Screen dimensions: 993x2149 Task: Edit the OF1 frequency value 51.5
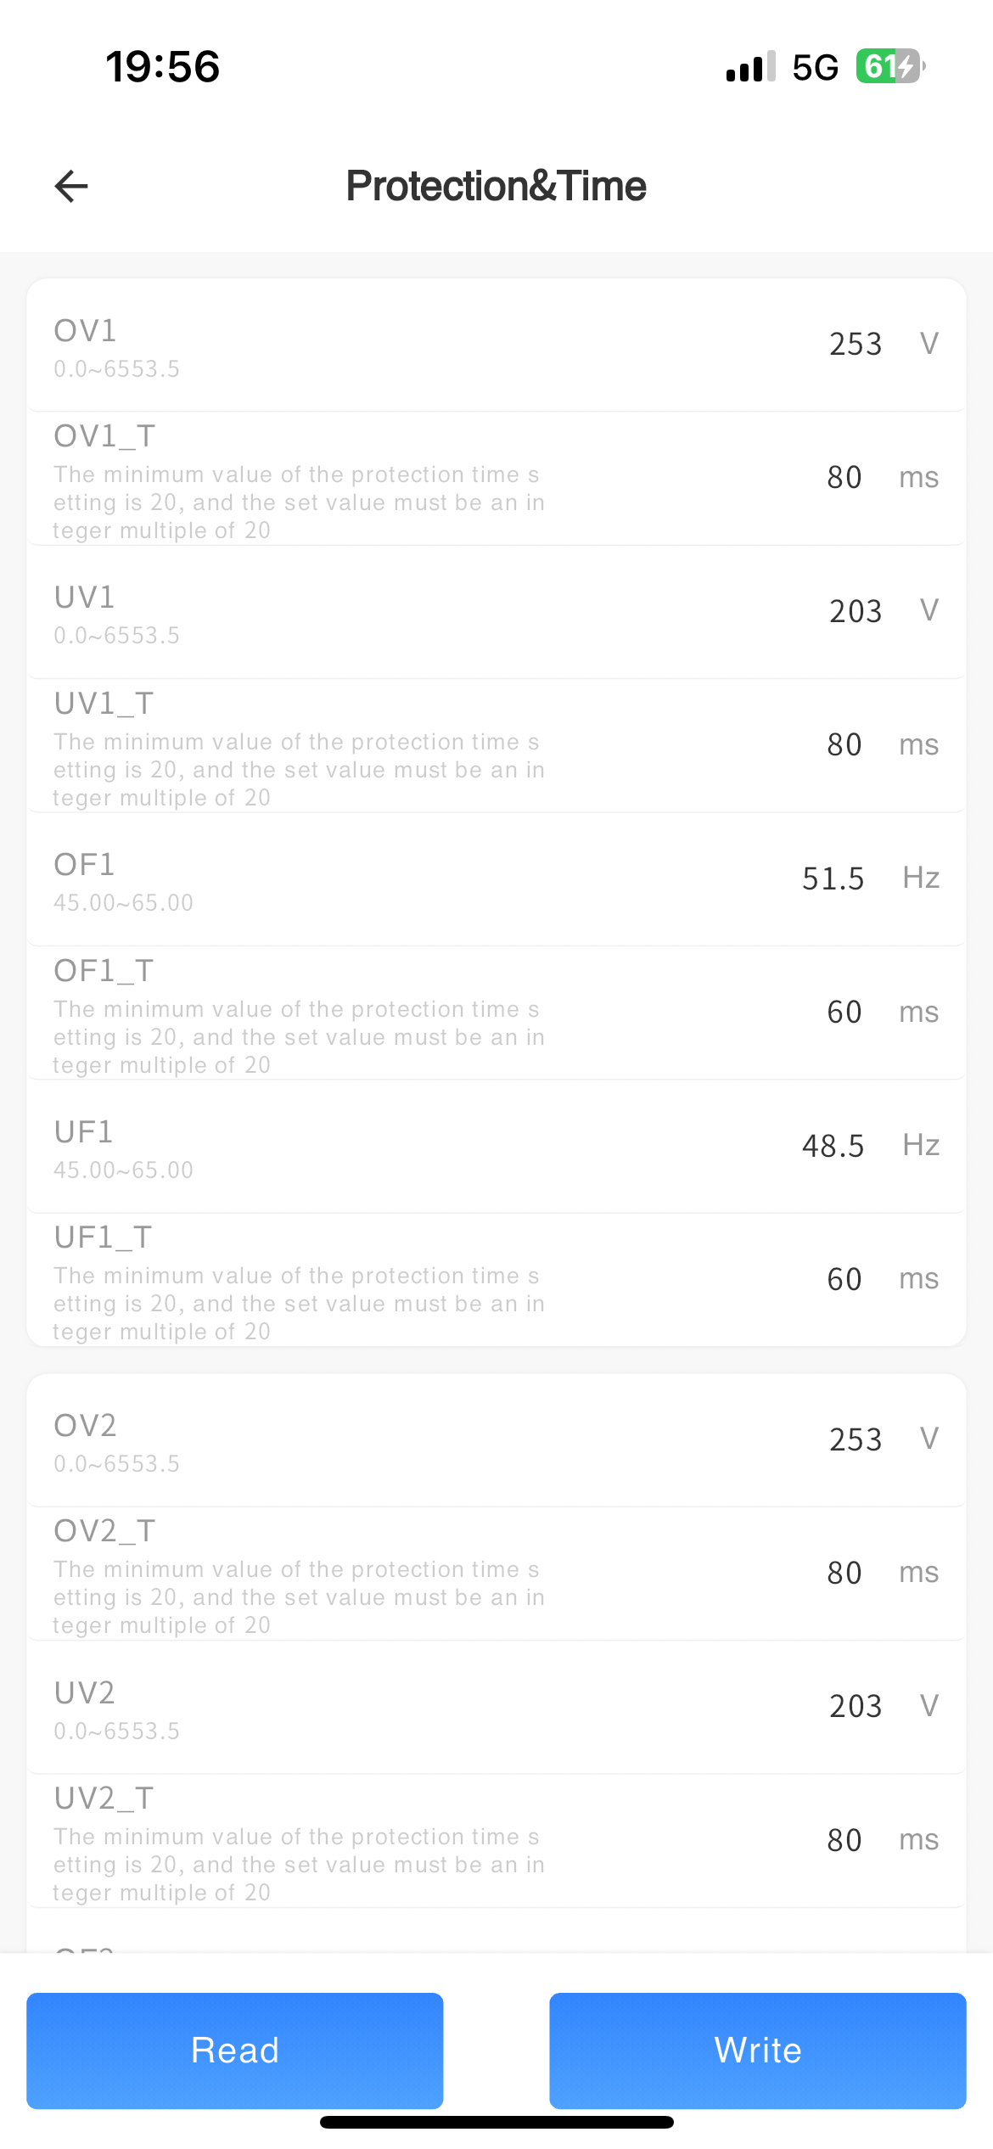(833, 878)
